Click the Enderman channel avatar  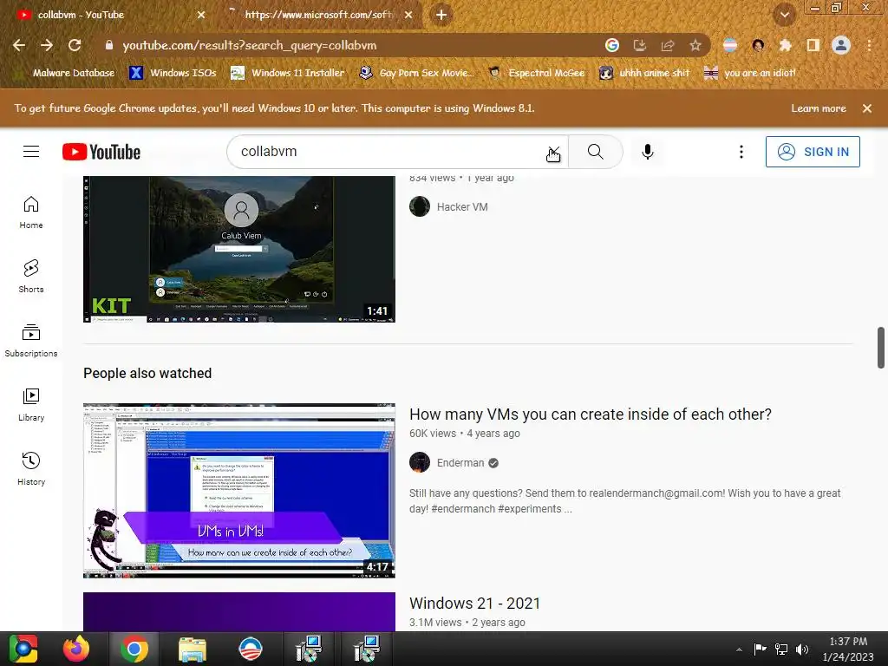coord(420,463)
